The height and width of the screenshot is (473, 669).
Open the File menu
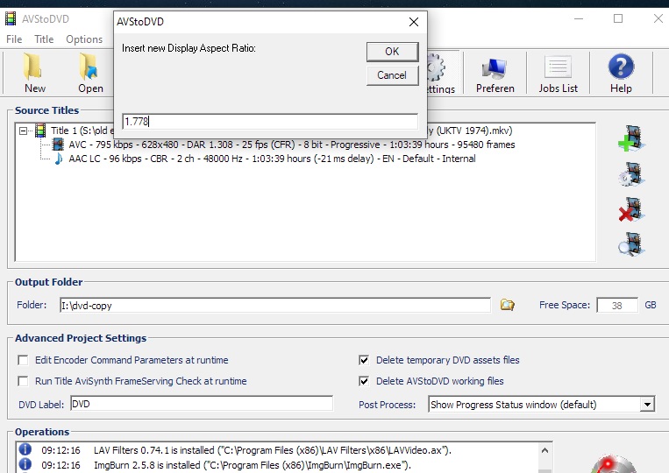point(14,39)
